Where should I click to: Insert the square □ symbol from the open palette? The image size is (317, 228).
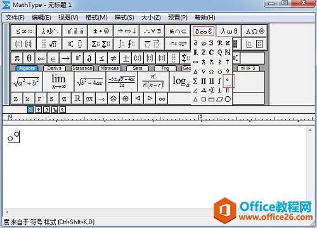pos(204,99)
